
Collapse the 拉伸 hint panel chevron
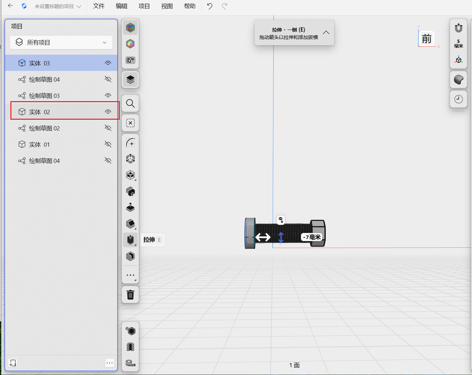pos(326,33)
